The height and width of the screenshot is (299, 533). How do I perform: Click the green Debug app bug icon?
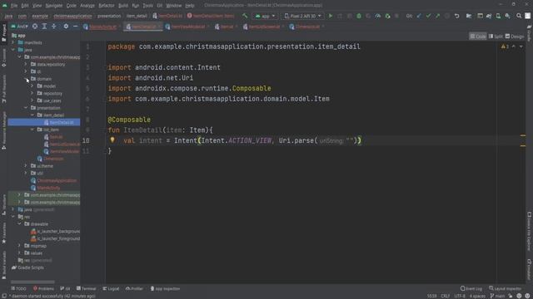point(359,16)
